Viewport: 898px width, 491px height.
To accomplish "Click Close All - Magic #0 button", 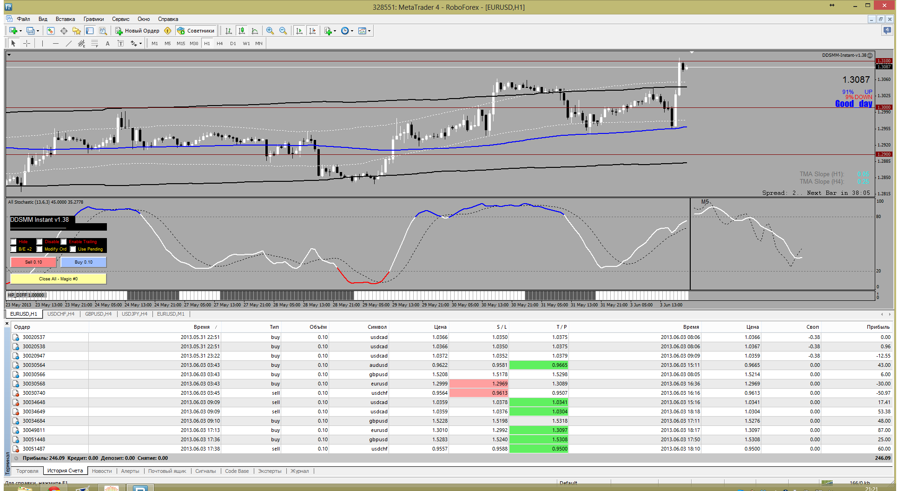I will pos(59,279).
